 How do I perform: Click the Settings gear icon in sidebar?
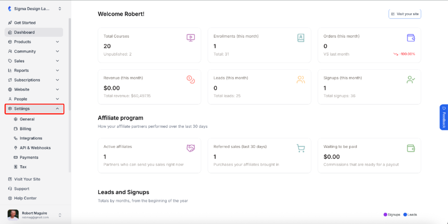[x=10, y=108]
